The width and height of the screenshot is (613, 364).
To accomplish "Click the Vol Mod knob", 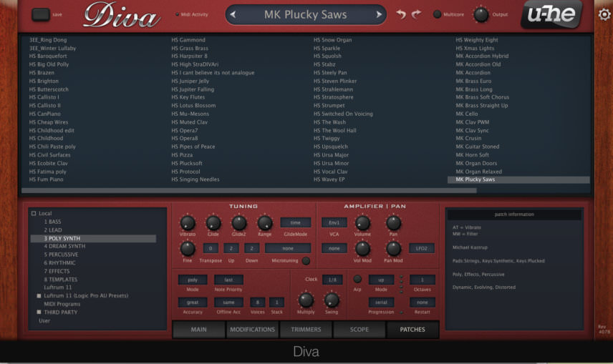I will tap(362, 249).
